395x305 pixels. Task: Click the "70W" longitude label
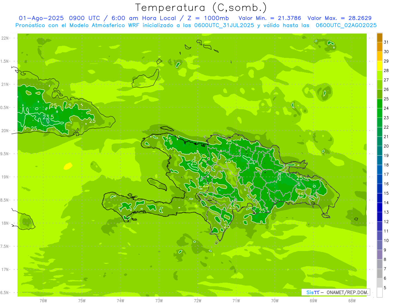(x=275, y=300)
